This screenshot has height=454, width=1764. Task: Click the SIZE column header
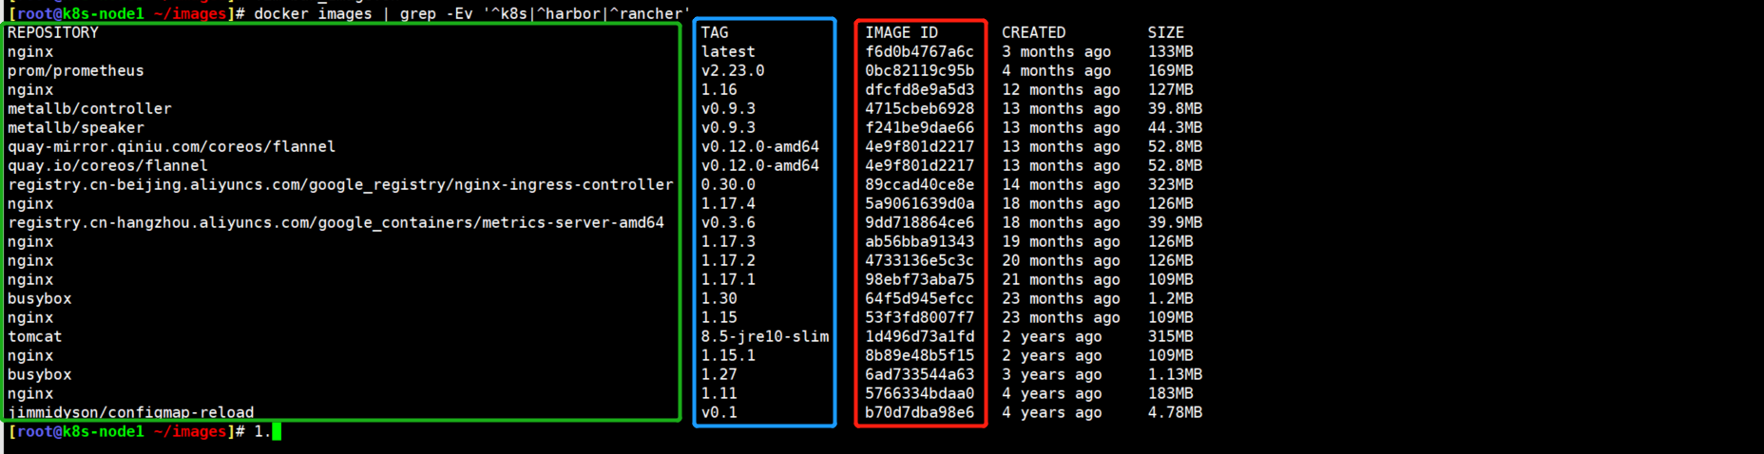[x=1166, y=32]
